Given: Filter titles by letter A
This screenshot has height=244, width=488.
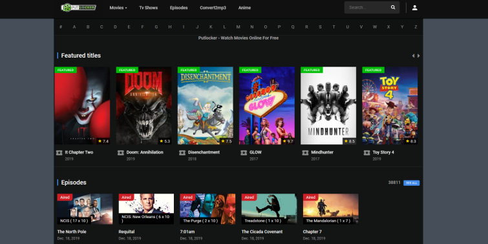Looking at the screenshot, I should tap(74, 27).
